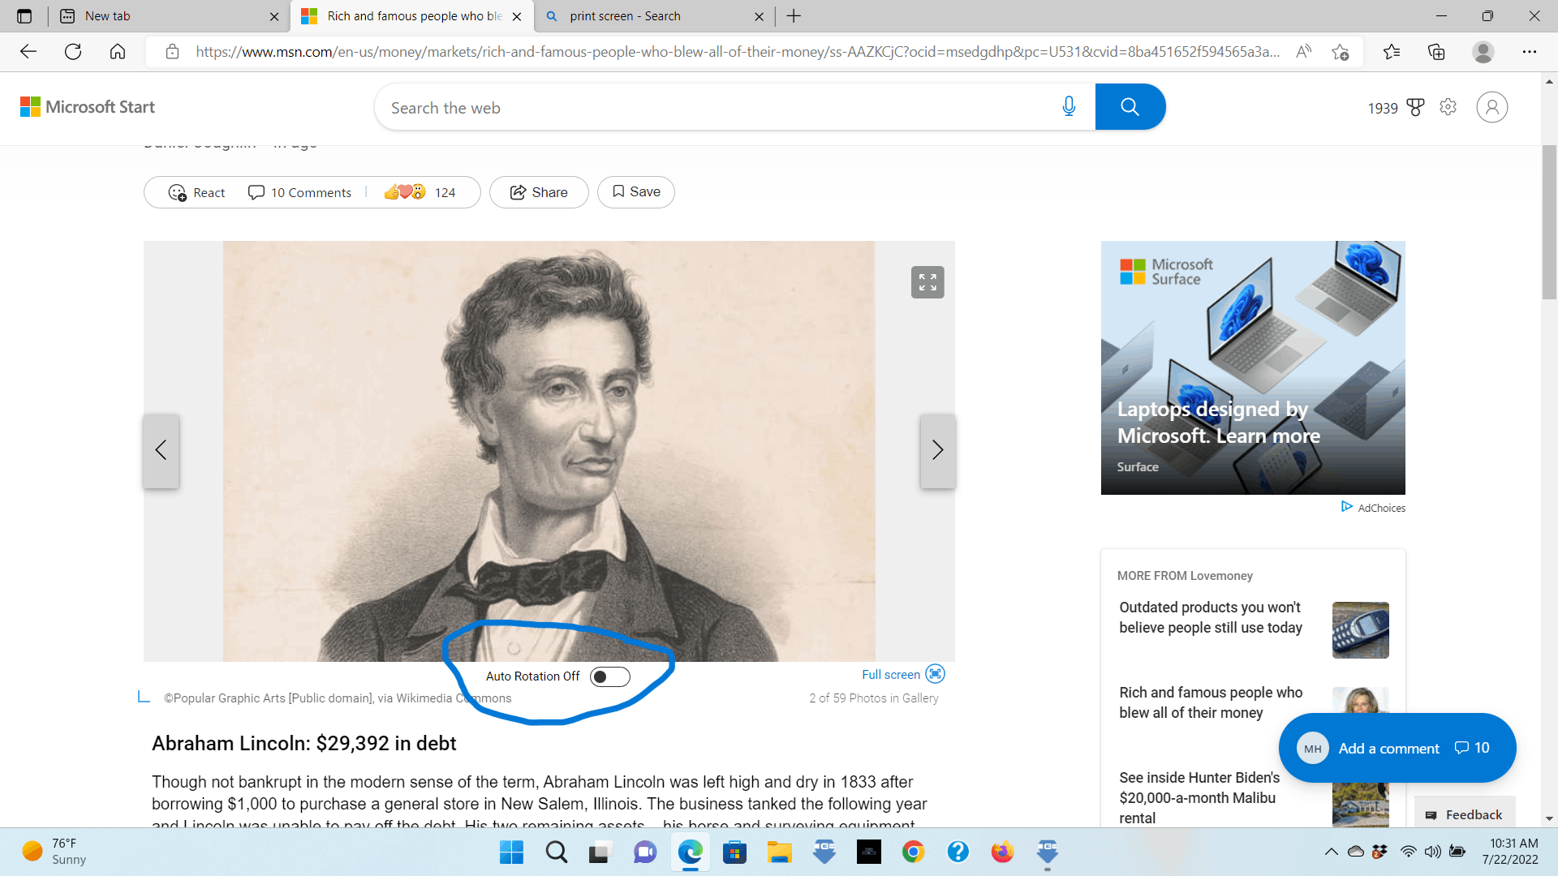Click the Share button
The width and height of the screenshot is (1558, 876).
point(539,192)
